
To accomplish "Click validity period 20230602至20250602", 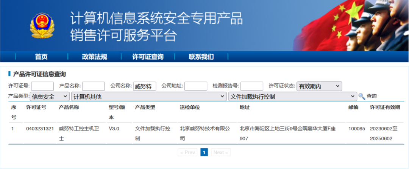I will [384, 134].
